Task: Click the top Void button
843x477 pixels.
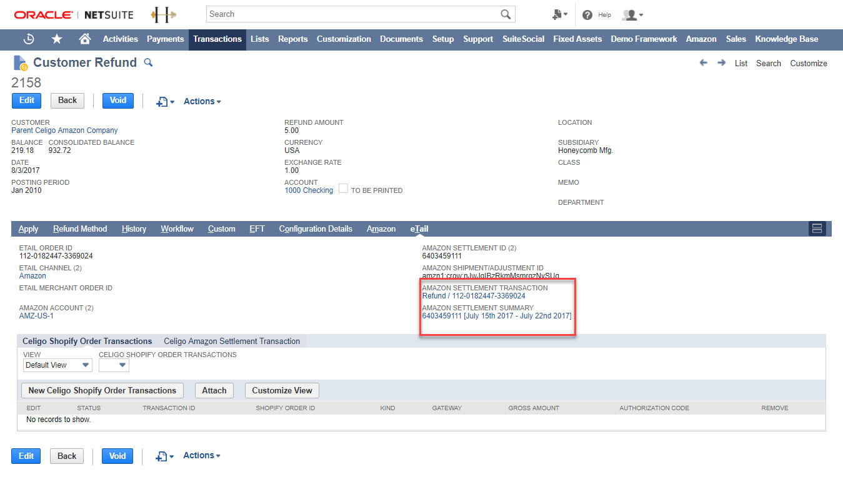Action: [117, 101]
